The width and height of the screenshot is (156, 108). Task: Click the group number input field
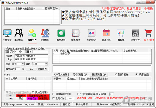click(111, 94)
